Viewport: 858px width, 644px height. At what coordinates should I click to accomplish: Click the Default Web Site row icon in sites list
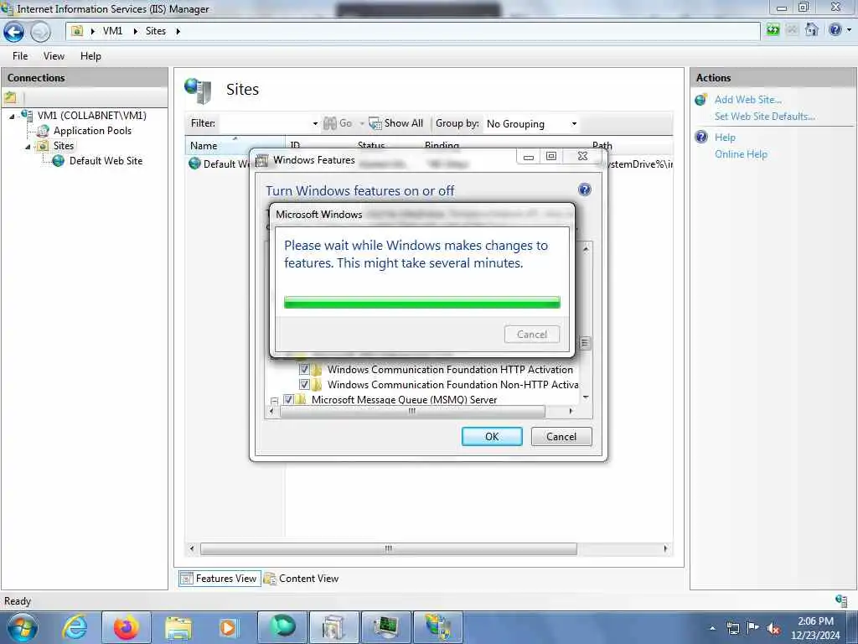point(194,164)
